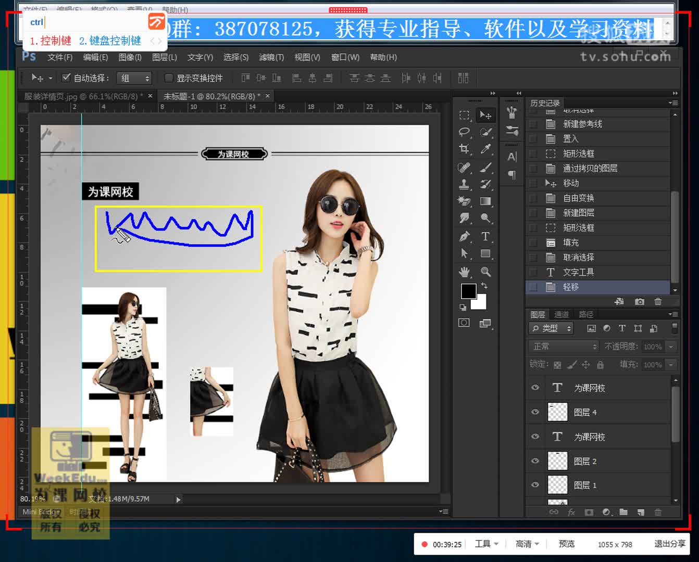Create new snapshot with camera icon
Screen dimensions: 699x562
pyautogui.click(x=640, y=301)
